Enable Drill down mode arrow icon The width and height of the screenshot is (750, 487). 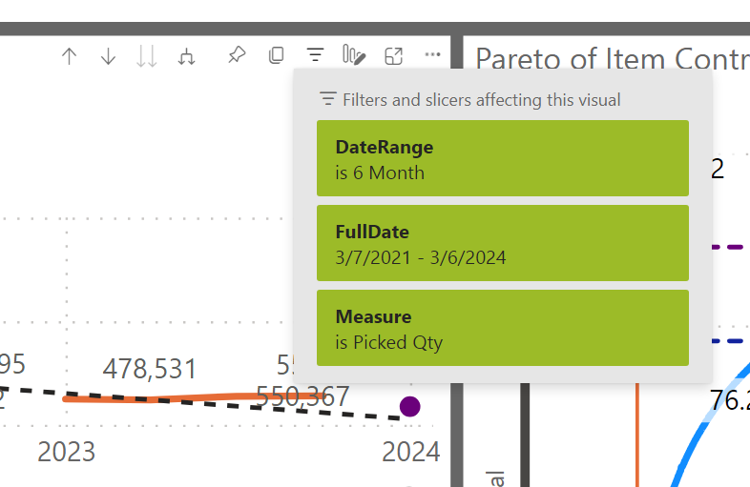click(108, 56)
